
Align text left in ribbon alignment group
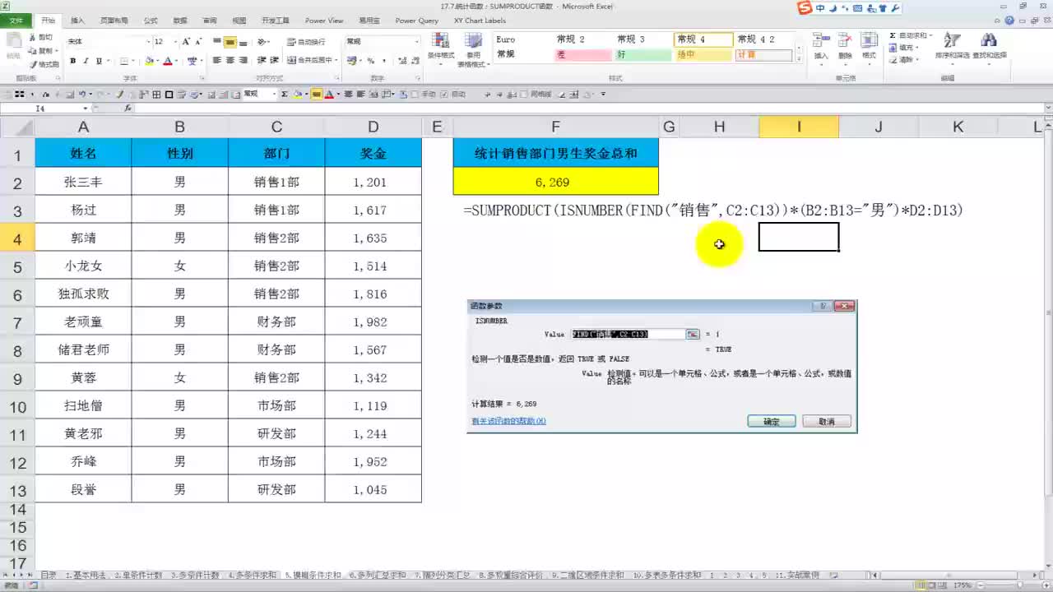pos(217,61)
